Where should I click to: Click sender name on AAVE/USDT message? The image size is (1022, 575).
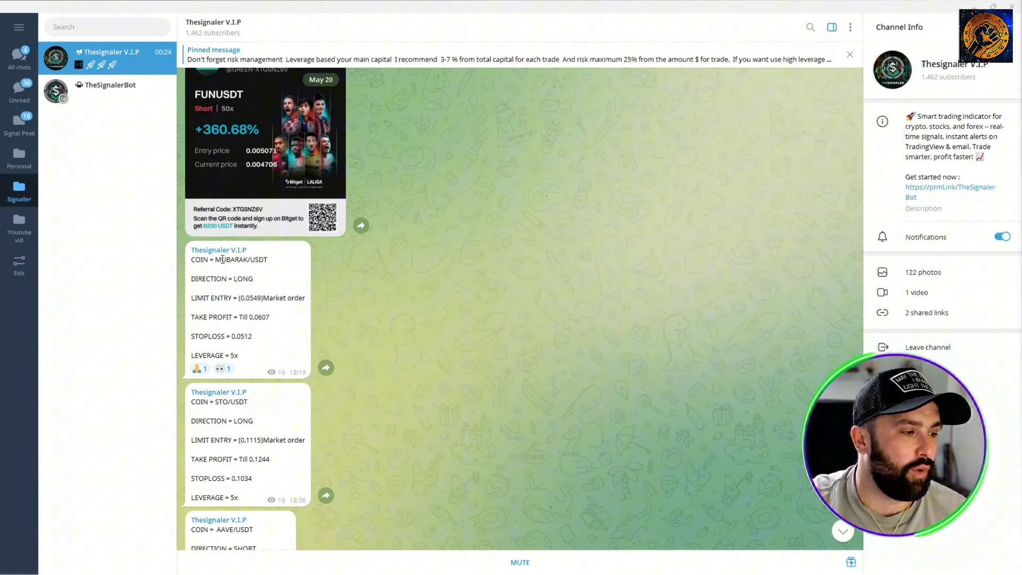click(x=218, y=520)
